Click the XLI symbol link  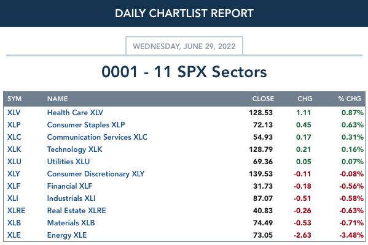pyautogui.click(x=13, y=198)
